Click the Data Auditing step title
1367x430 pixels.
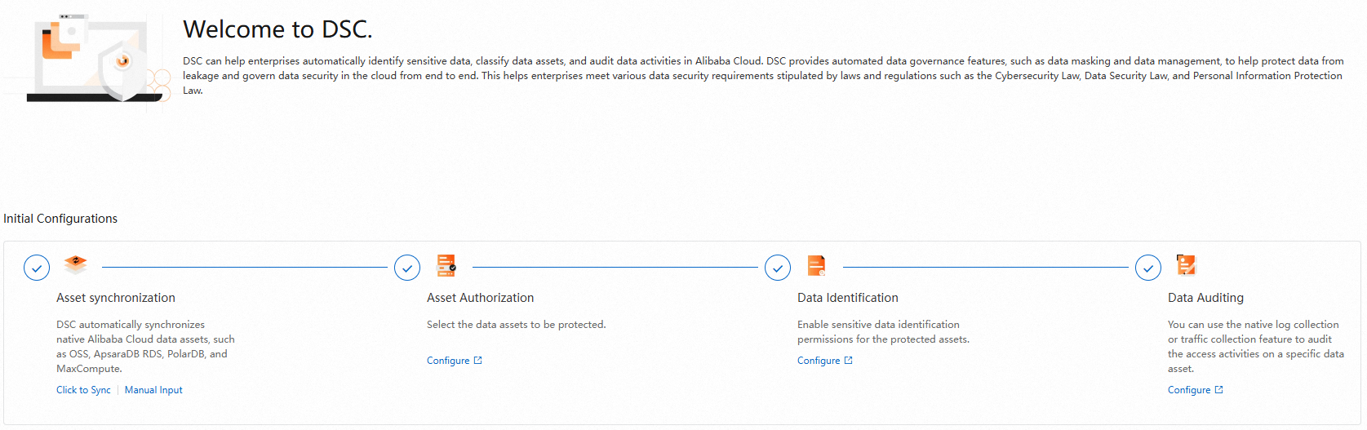click(x=1205, y=298)
